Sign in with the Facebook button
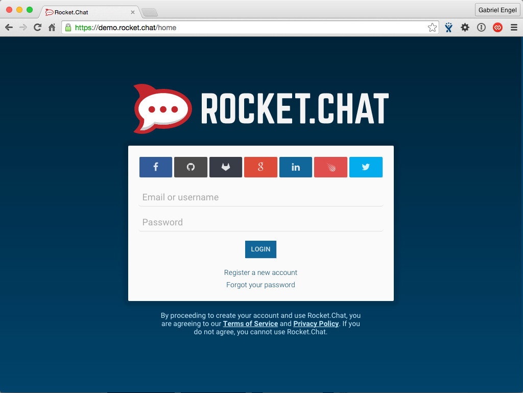The width and height of the screenshot is (523, 393). [x=156, y=167]
